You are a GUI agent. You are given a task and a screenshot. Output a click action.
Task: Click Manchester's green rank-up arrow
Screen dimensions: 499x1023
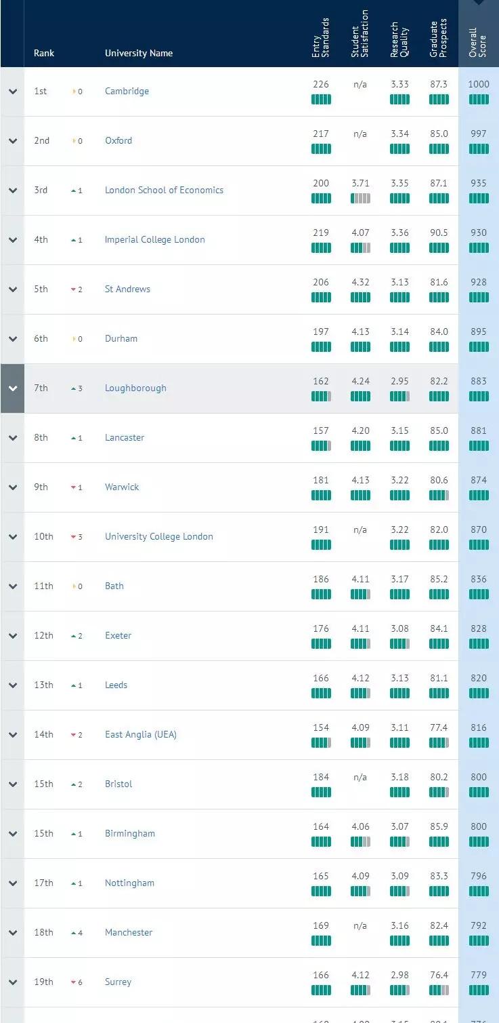pos(74,933)
